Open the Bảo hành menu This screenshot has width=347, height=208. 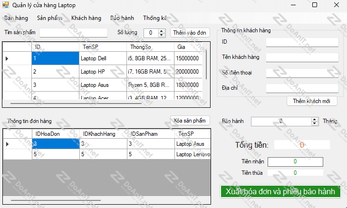[x=122, y=18]
